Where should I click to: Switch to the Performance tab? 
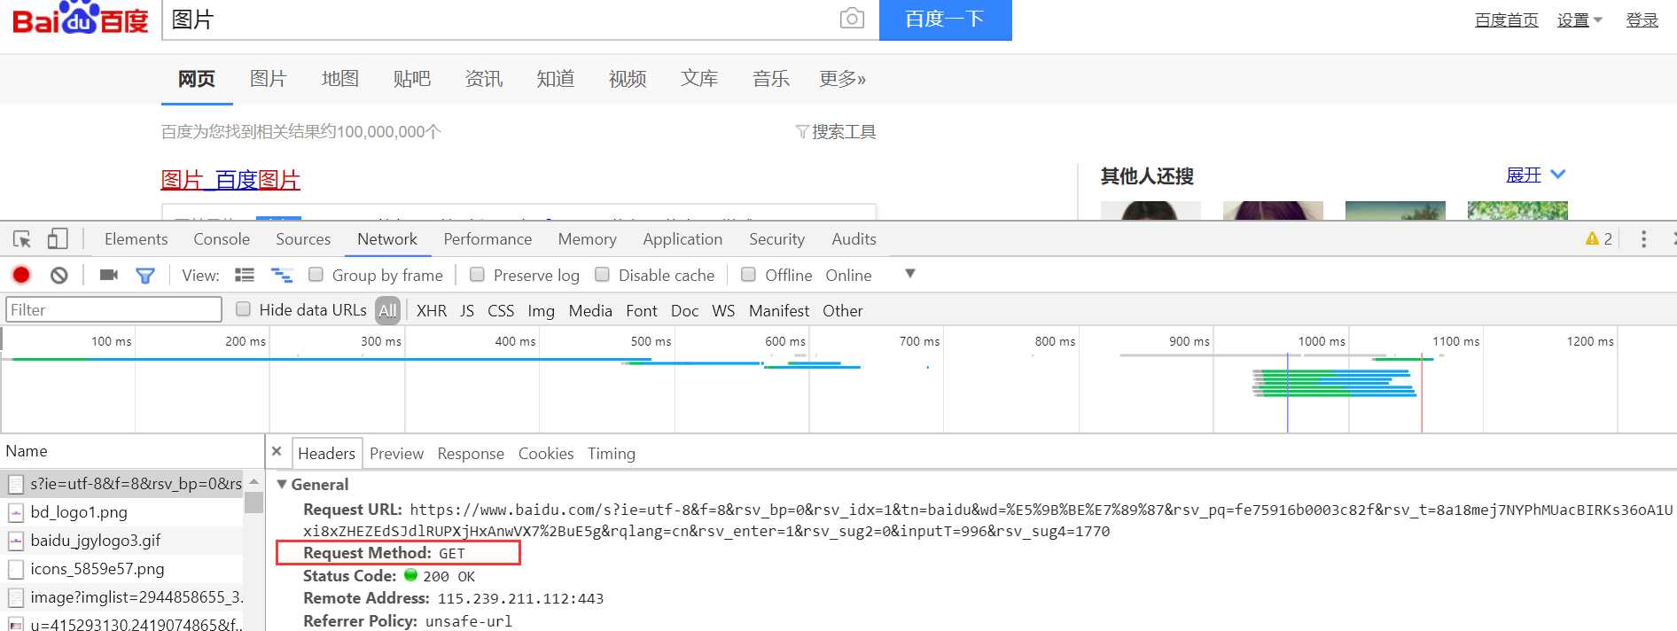click(x=487, y=239)
